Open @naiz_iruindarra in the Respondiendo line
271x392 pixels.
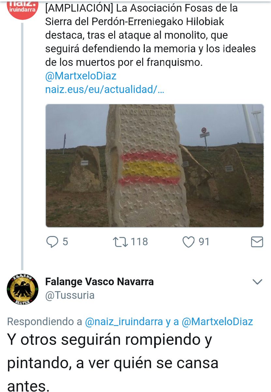pos(124,322)
